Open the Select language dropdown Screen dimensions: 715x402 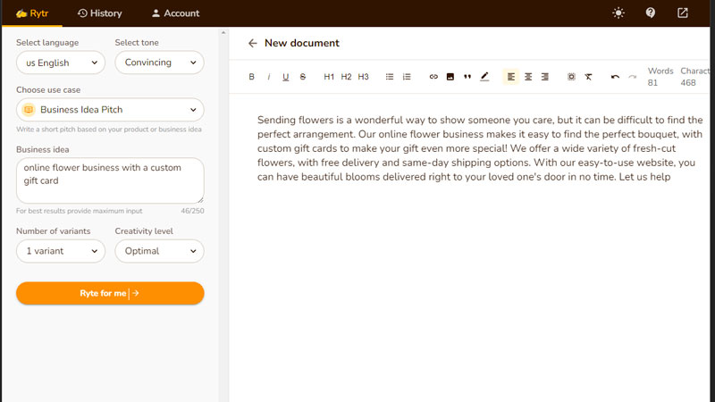(61, 63)
